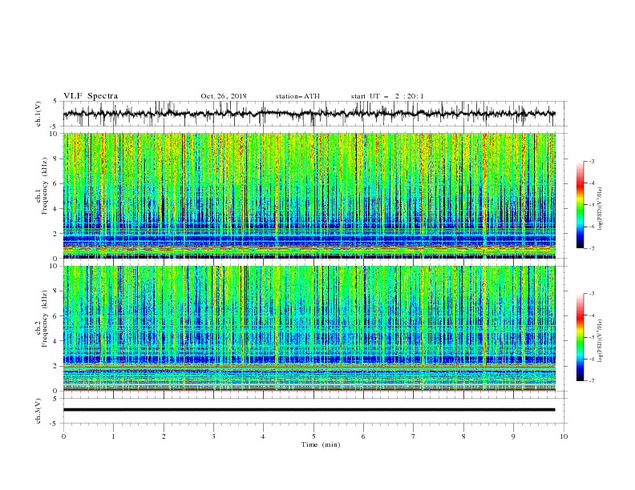Click the 'Time (min)' axis label
Image resolution: width=635 pixels, height=490 pixels.
point(321,444)
